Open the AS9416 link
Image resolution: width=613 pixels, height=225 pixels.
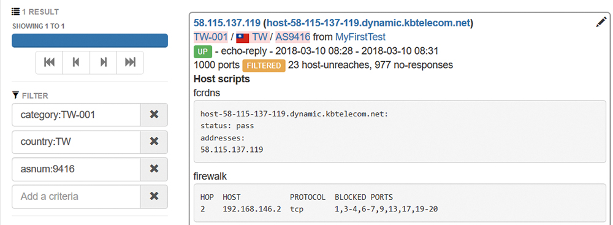[293, 37]
